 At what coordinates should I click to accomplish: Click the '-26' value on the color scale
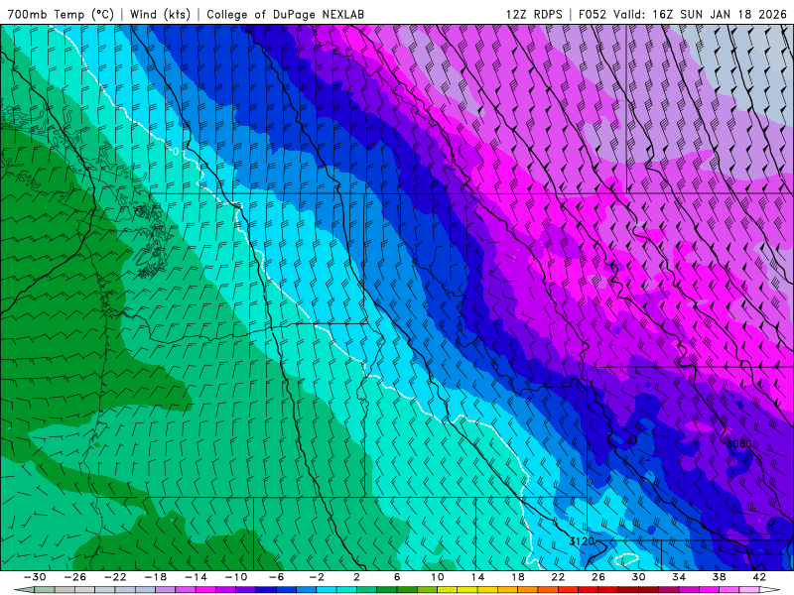[x=75, y=577]
